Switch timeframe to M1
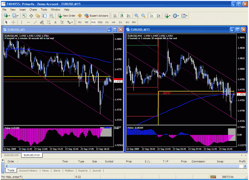Image resolution: width=249 pixels, height=180 pixels. (80, 22)
